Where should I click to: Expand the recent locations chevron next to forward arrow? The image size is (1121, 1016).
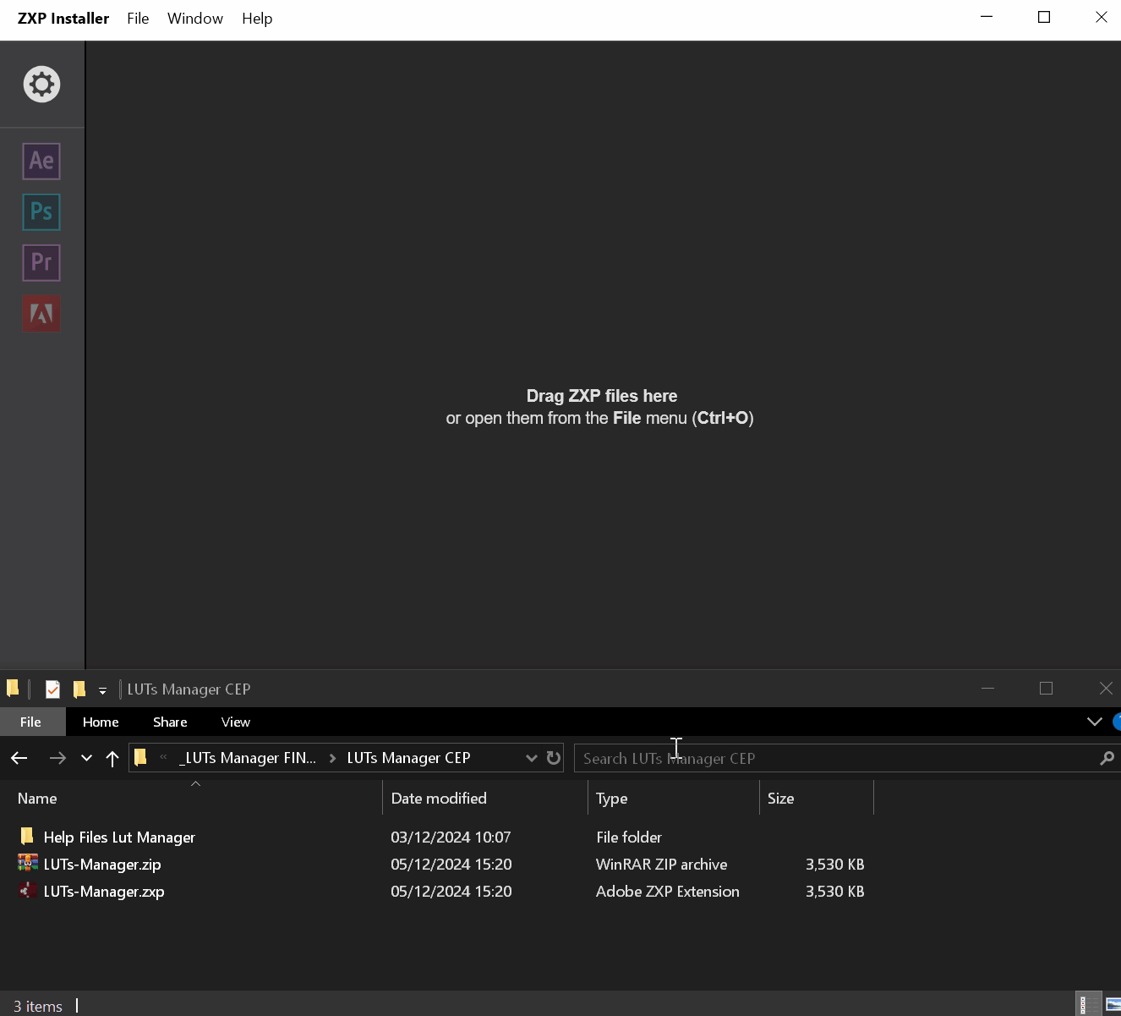[85, 757]
